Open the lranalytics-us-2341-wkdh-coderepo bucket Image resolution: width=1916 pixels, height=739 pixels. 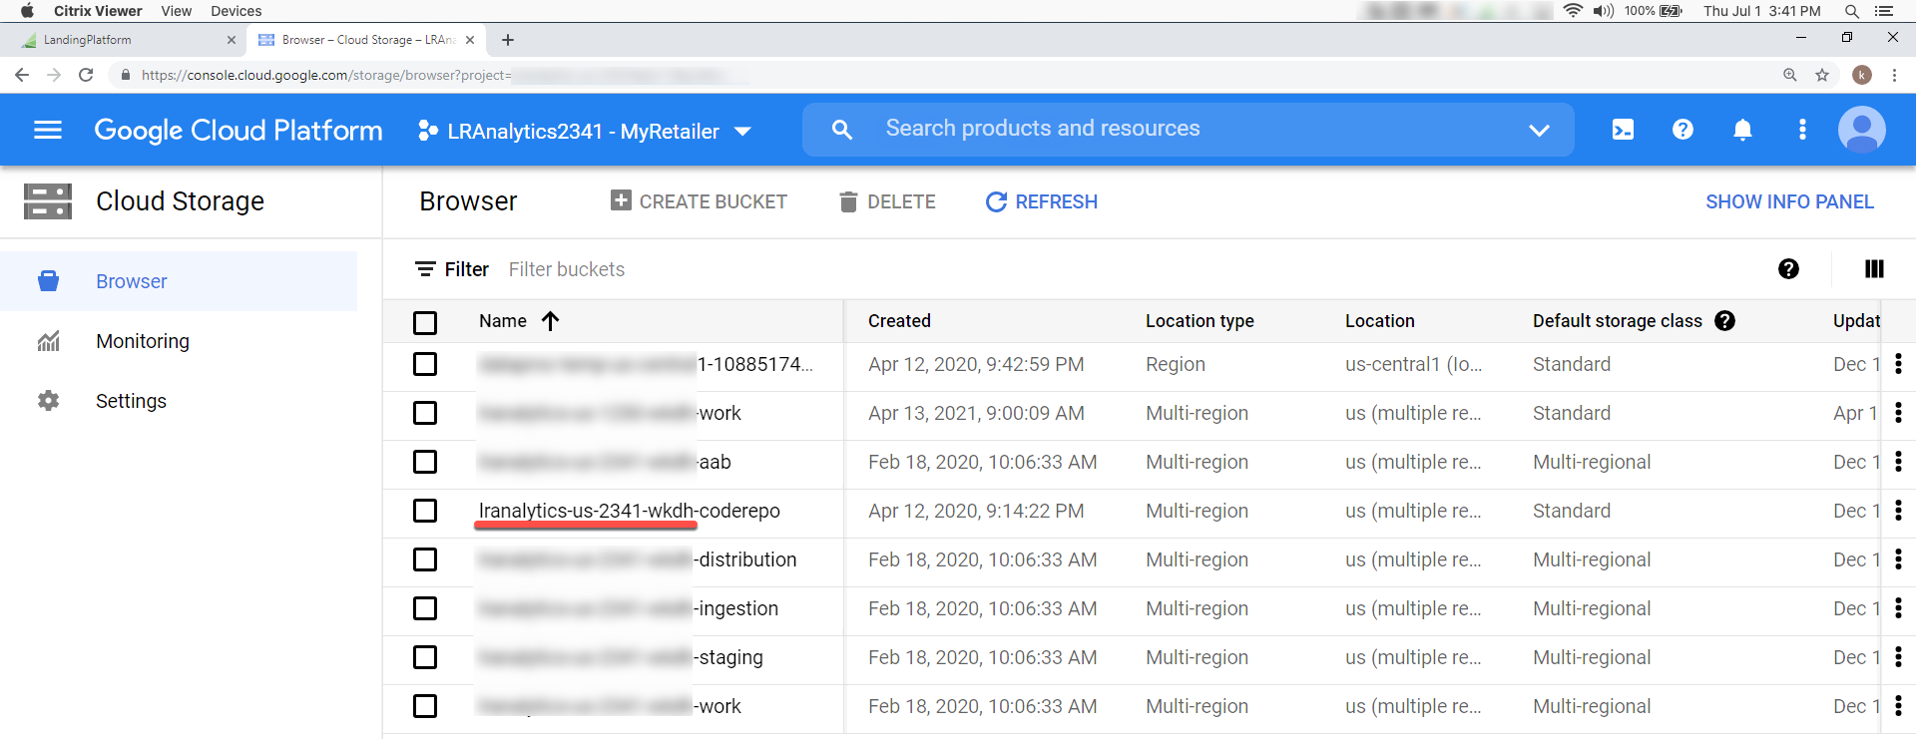pyautogui.click(x=629, y=511)
